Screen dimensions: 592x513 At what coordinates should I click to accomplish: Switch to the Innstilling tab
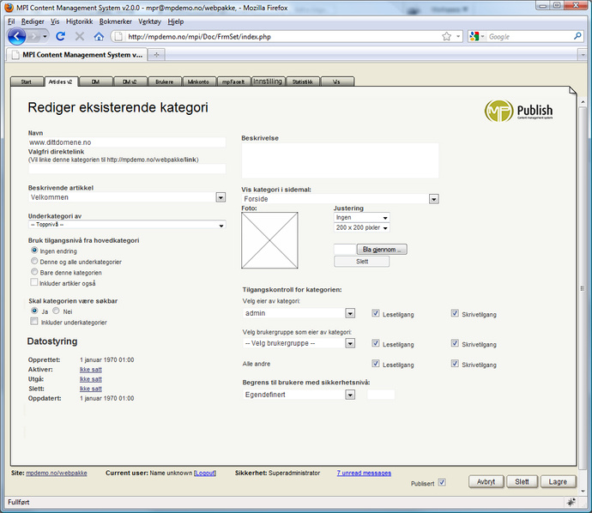coord(267,81)
